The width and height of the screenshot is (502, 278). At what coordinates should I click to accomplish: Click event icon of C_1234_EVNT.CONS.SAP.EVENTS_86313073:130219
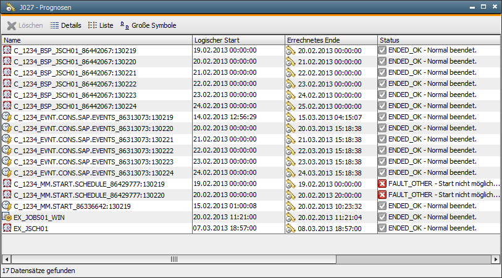(x=7, y=117)
